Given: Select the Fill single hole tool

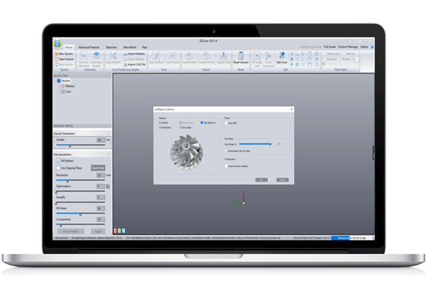Looking at the screenshot, I should coord(257,59).
